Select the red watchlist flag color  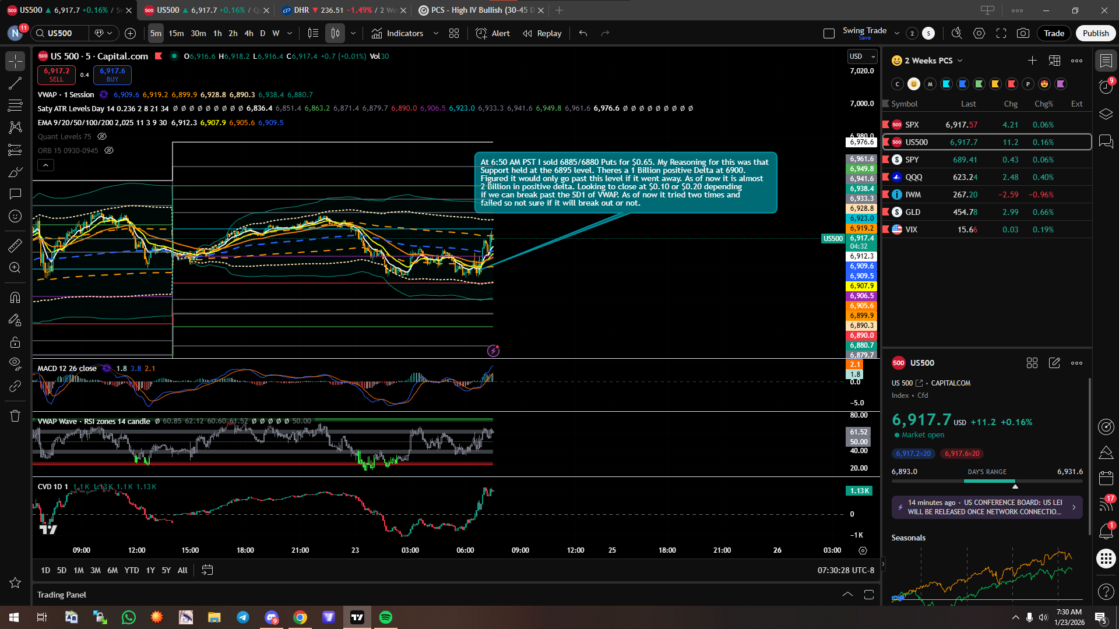[1012, 84]
